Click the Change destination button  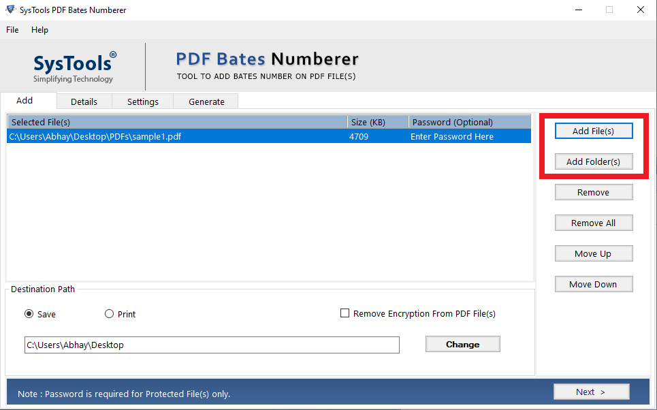pos(462,344)
